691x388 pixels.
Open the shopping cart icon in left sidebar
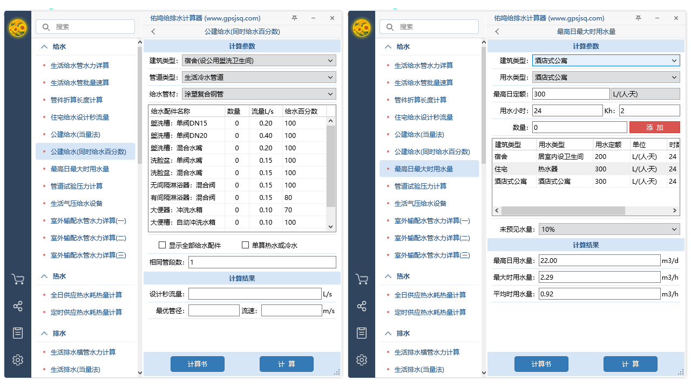(x=18, y=279)
